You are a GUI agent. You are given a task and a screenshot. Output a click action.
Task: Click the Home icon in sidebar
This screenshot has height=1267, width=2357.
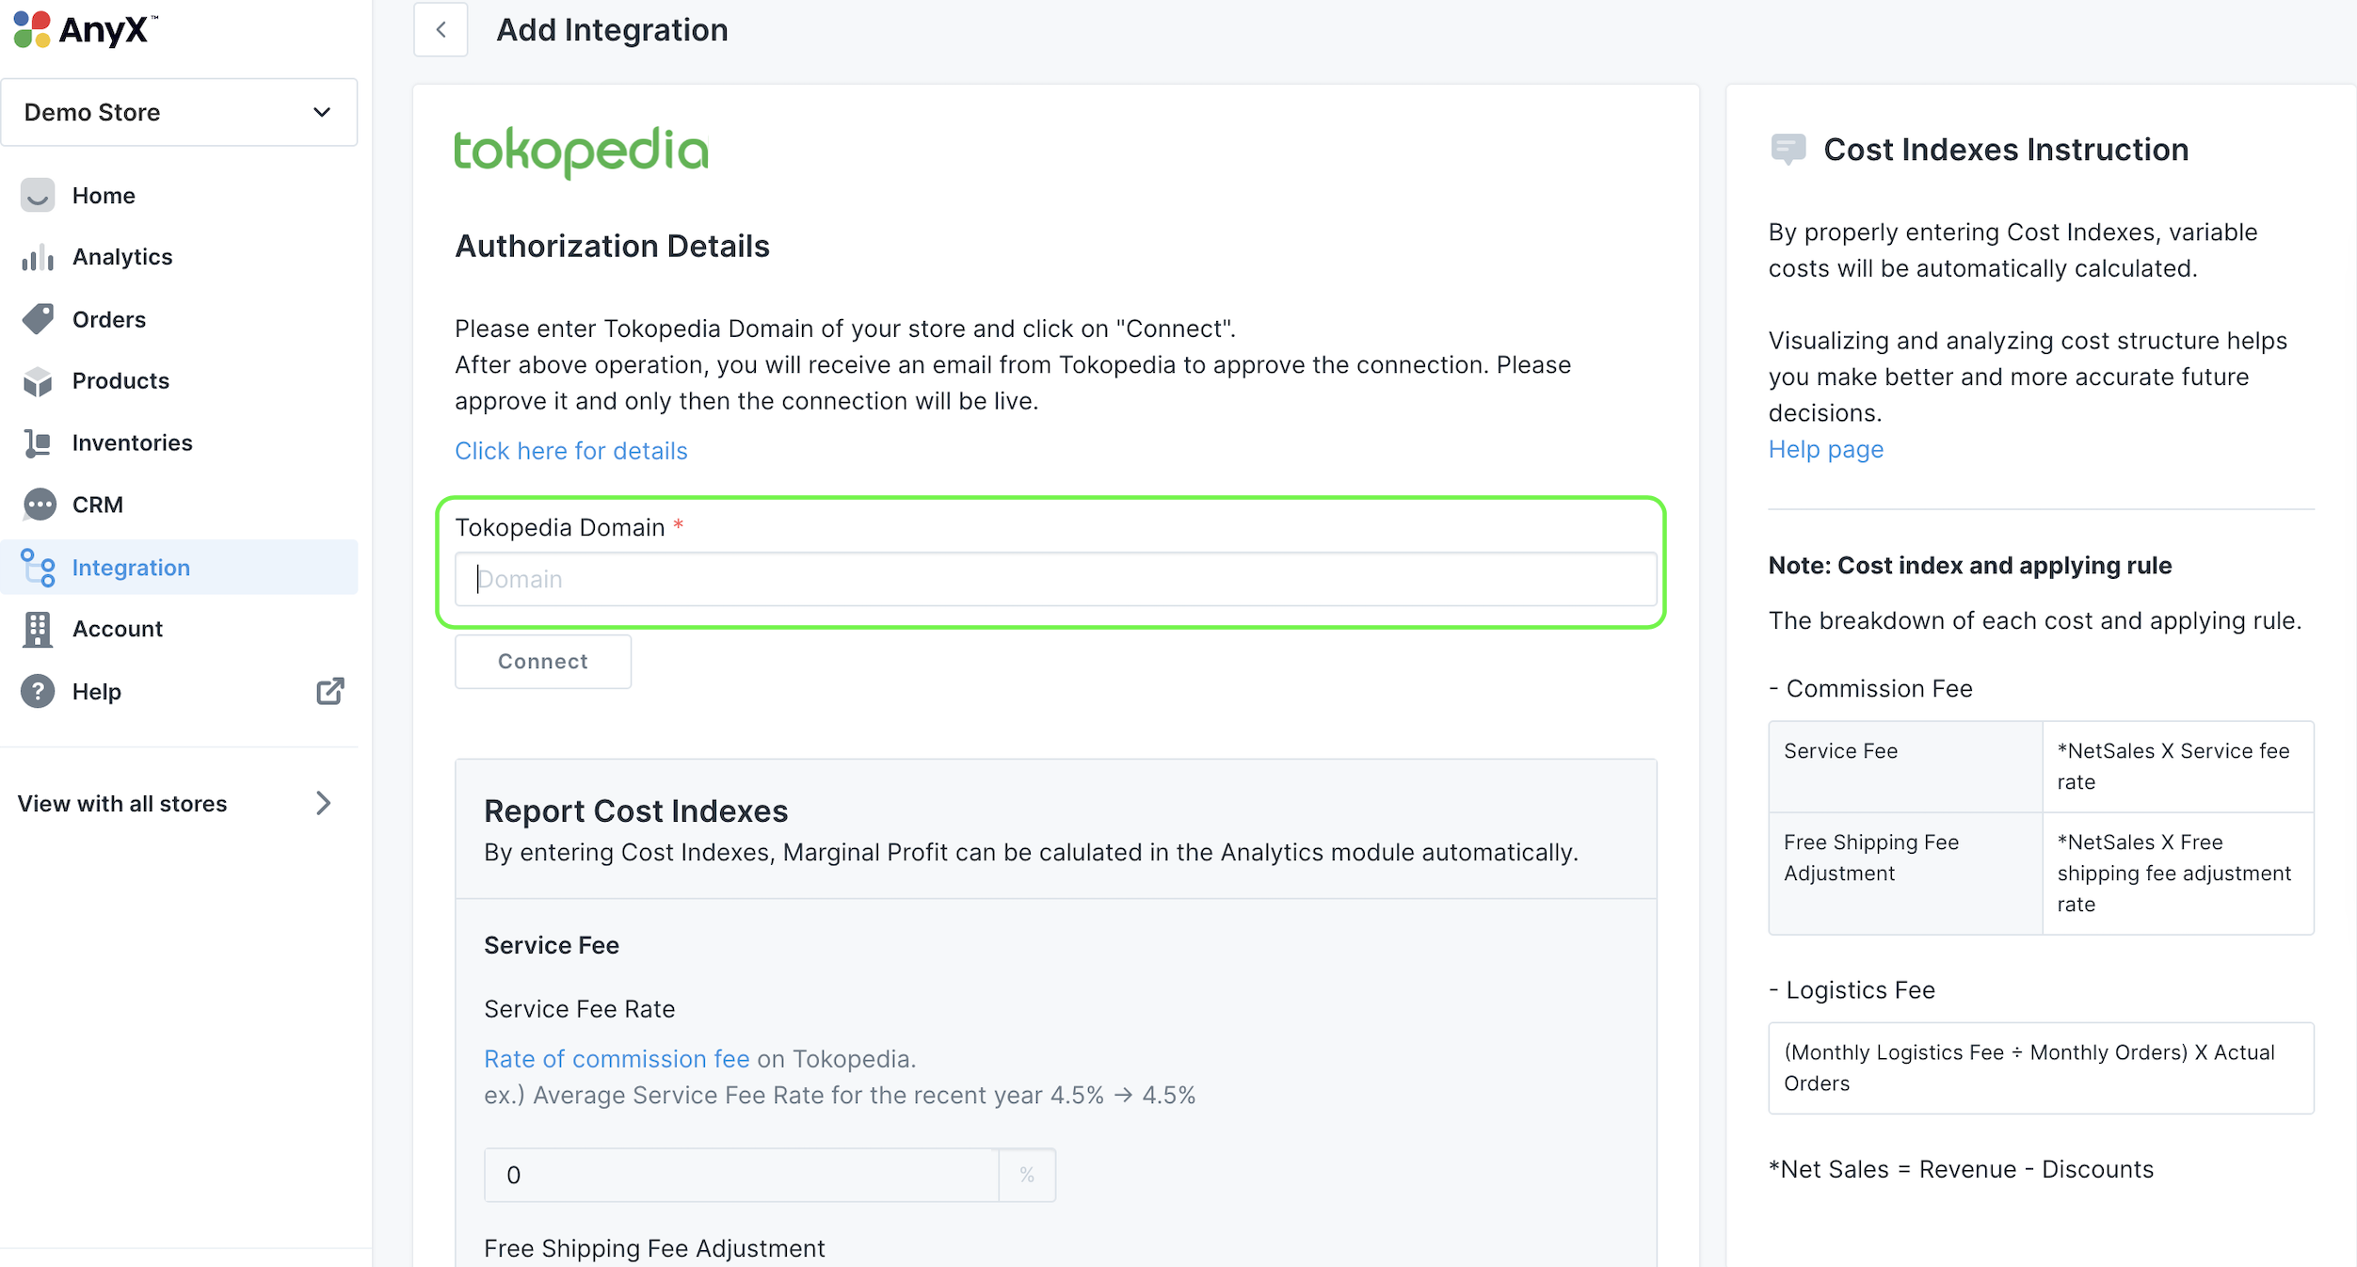coord(38,195)
